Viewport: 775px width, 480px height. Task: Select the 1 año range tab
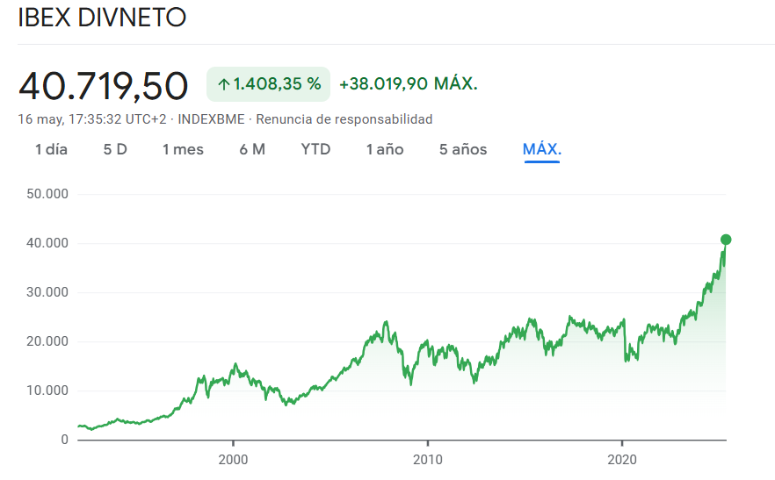385,149
